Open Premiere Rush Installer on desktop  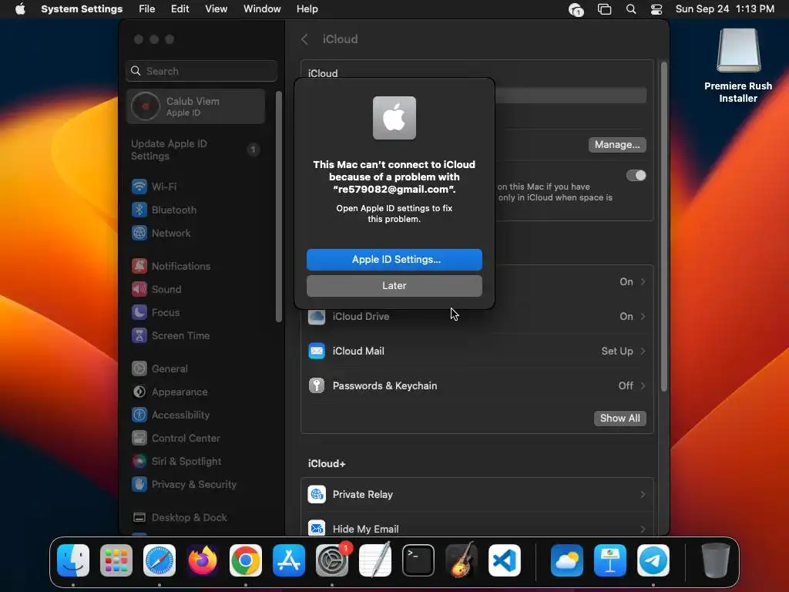click(738, 66)
